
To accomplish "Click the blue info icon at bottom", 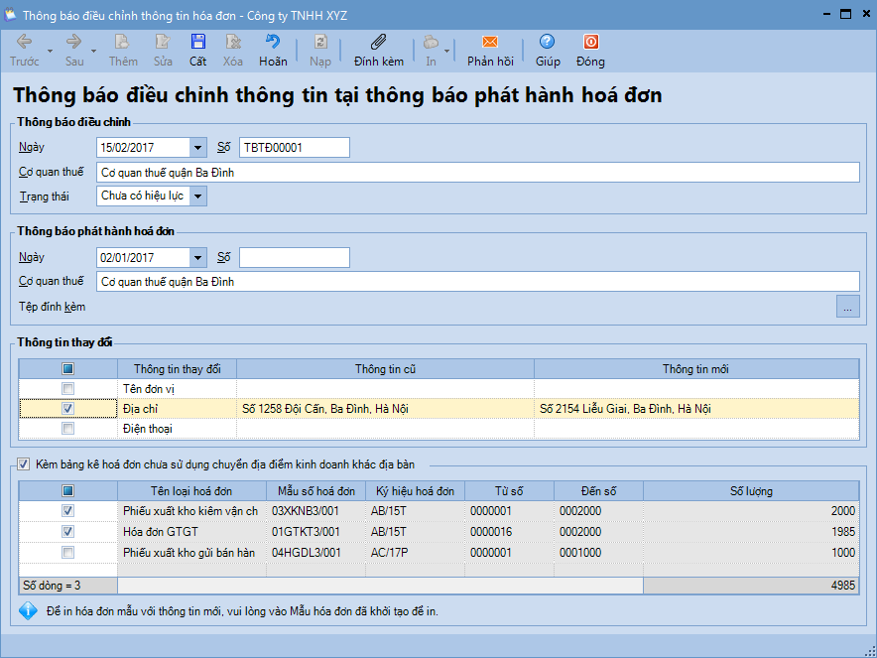I will (28, 610).
